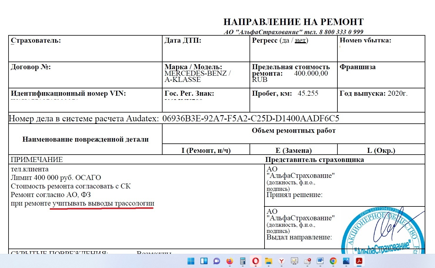Launch Google Chrome
This screenshot has width=435, height=268.
[333, 261]
